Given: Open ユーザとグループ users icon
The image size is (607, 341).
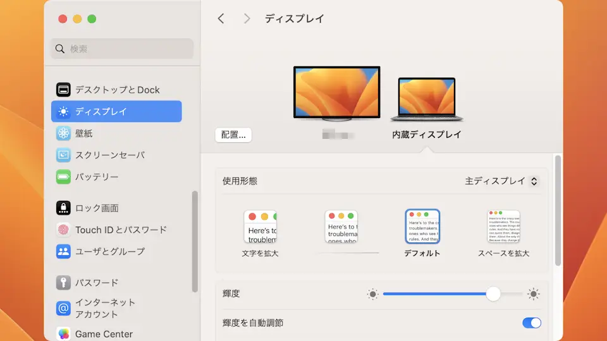Looking at the screenshot, I should coord(63,251).
